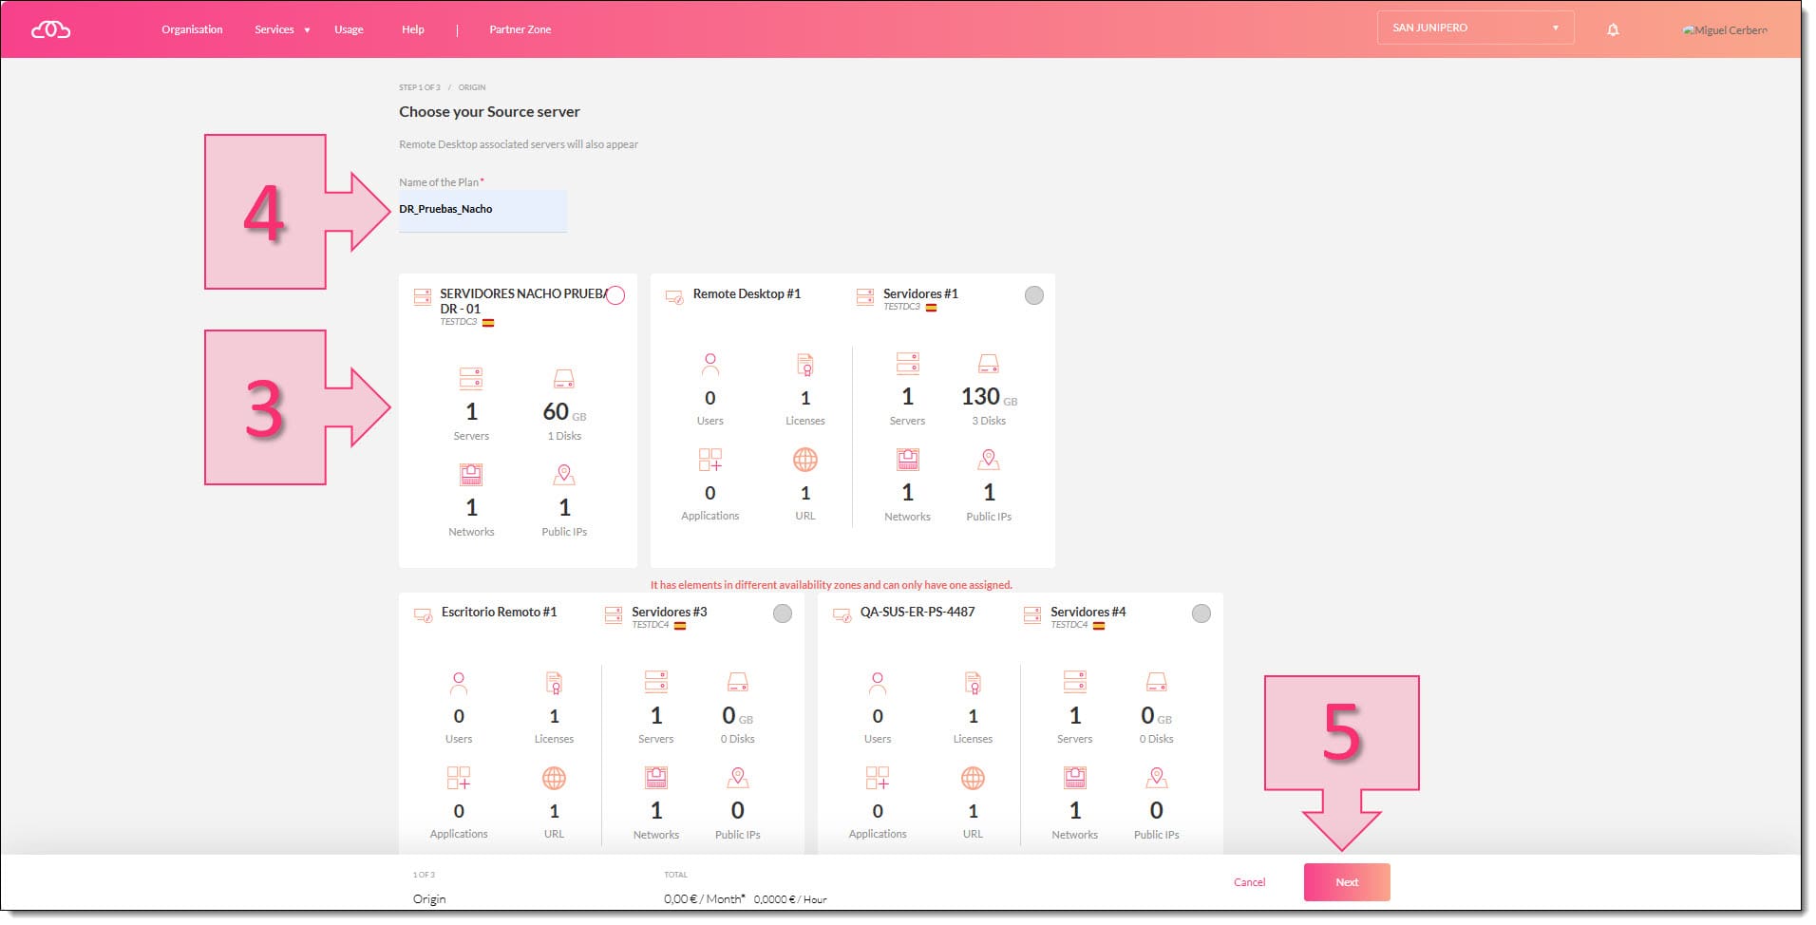This screenshot has height=925, width=1816.
Task: Click Servers icon in SERVIDORES NACHO card
Action: [471, 379]
